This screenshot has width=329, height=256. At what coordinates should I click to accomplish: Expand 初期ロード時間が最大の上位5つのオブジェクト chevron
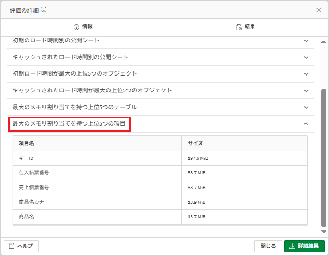coord(306,74)
